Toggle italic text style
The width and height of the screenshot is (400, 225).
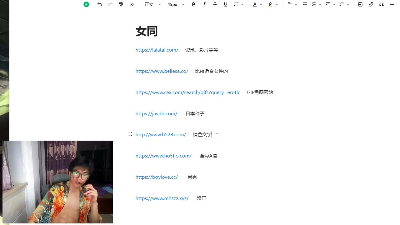coord(204,4)
